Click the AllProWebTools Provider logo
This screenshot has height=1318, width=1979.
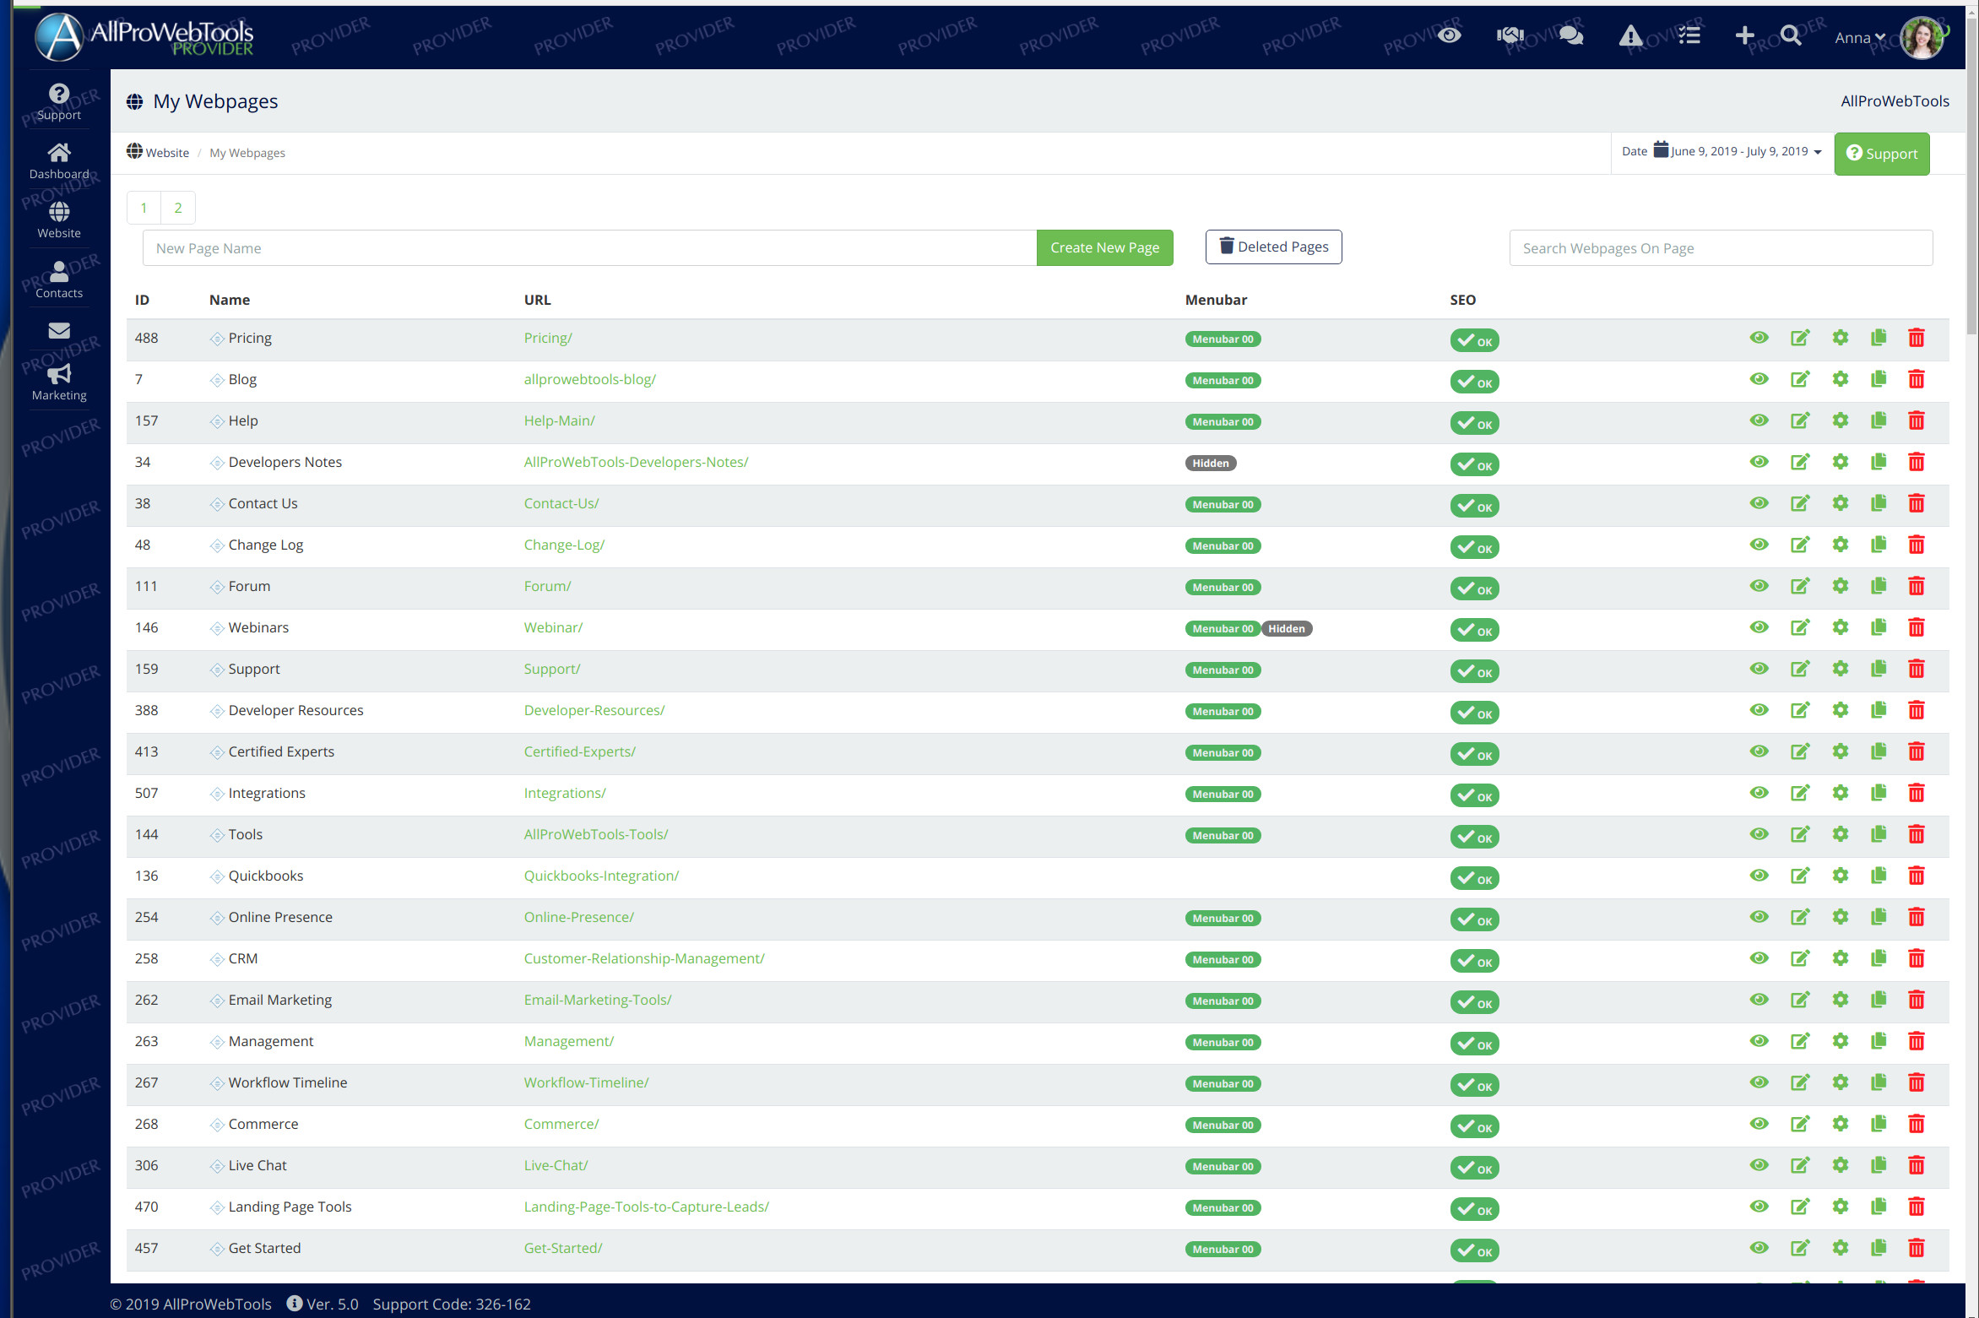click(x=144, y=36)
